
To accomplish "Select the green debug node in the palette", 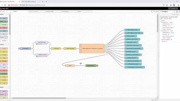I will [4, 22].
